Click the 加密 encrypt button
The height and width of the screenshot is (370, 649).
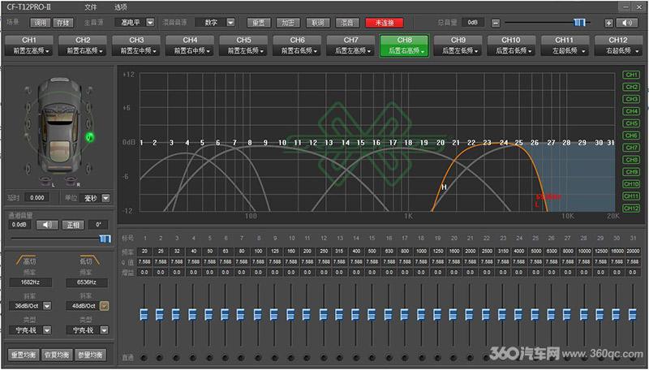(x=288, y=23)
